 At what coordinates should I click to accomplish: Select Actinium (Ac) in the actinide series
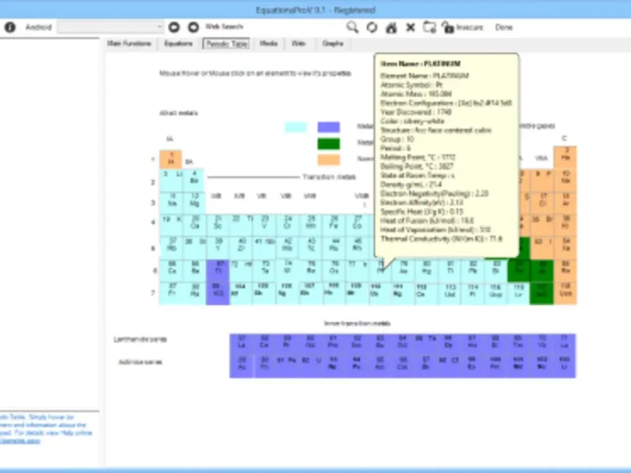pyautogui.click(x=241, y=367)
